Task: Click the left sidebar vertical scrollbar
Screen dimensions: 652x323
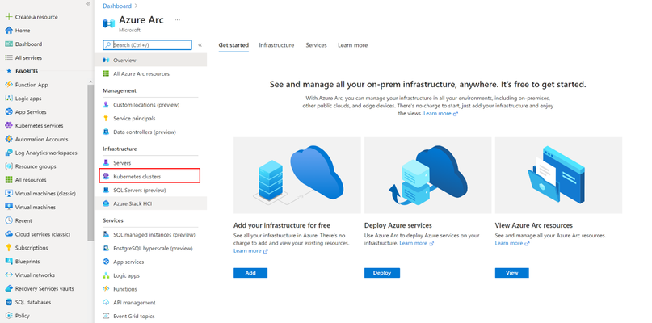Action: tap(90, 162)
